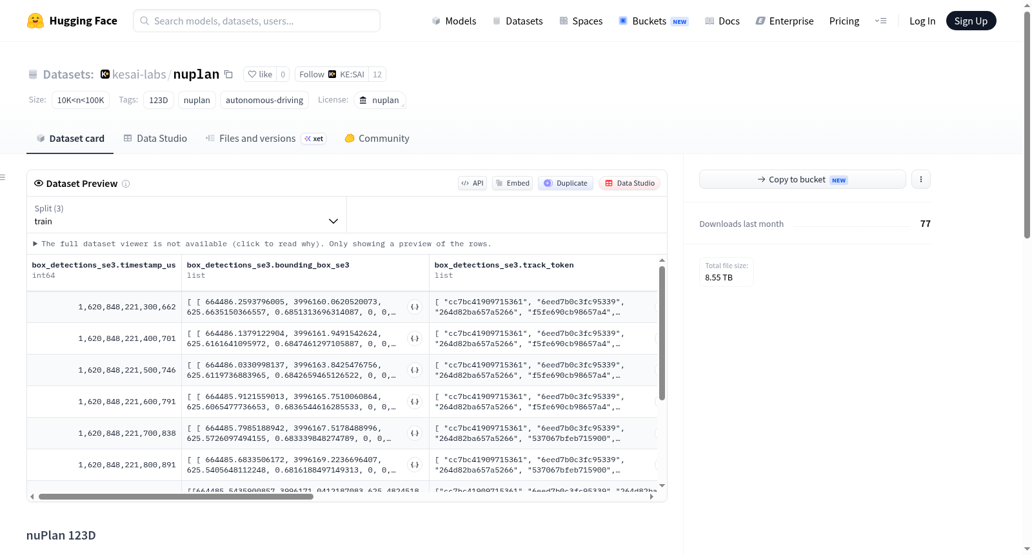Expand JSON cell for row 1,620,848,221,500,746
Screen dimensions: 1032x555
[415, 370]
